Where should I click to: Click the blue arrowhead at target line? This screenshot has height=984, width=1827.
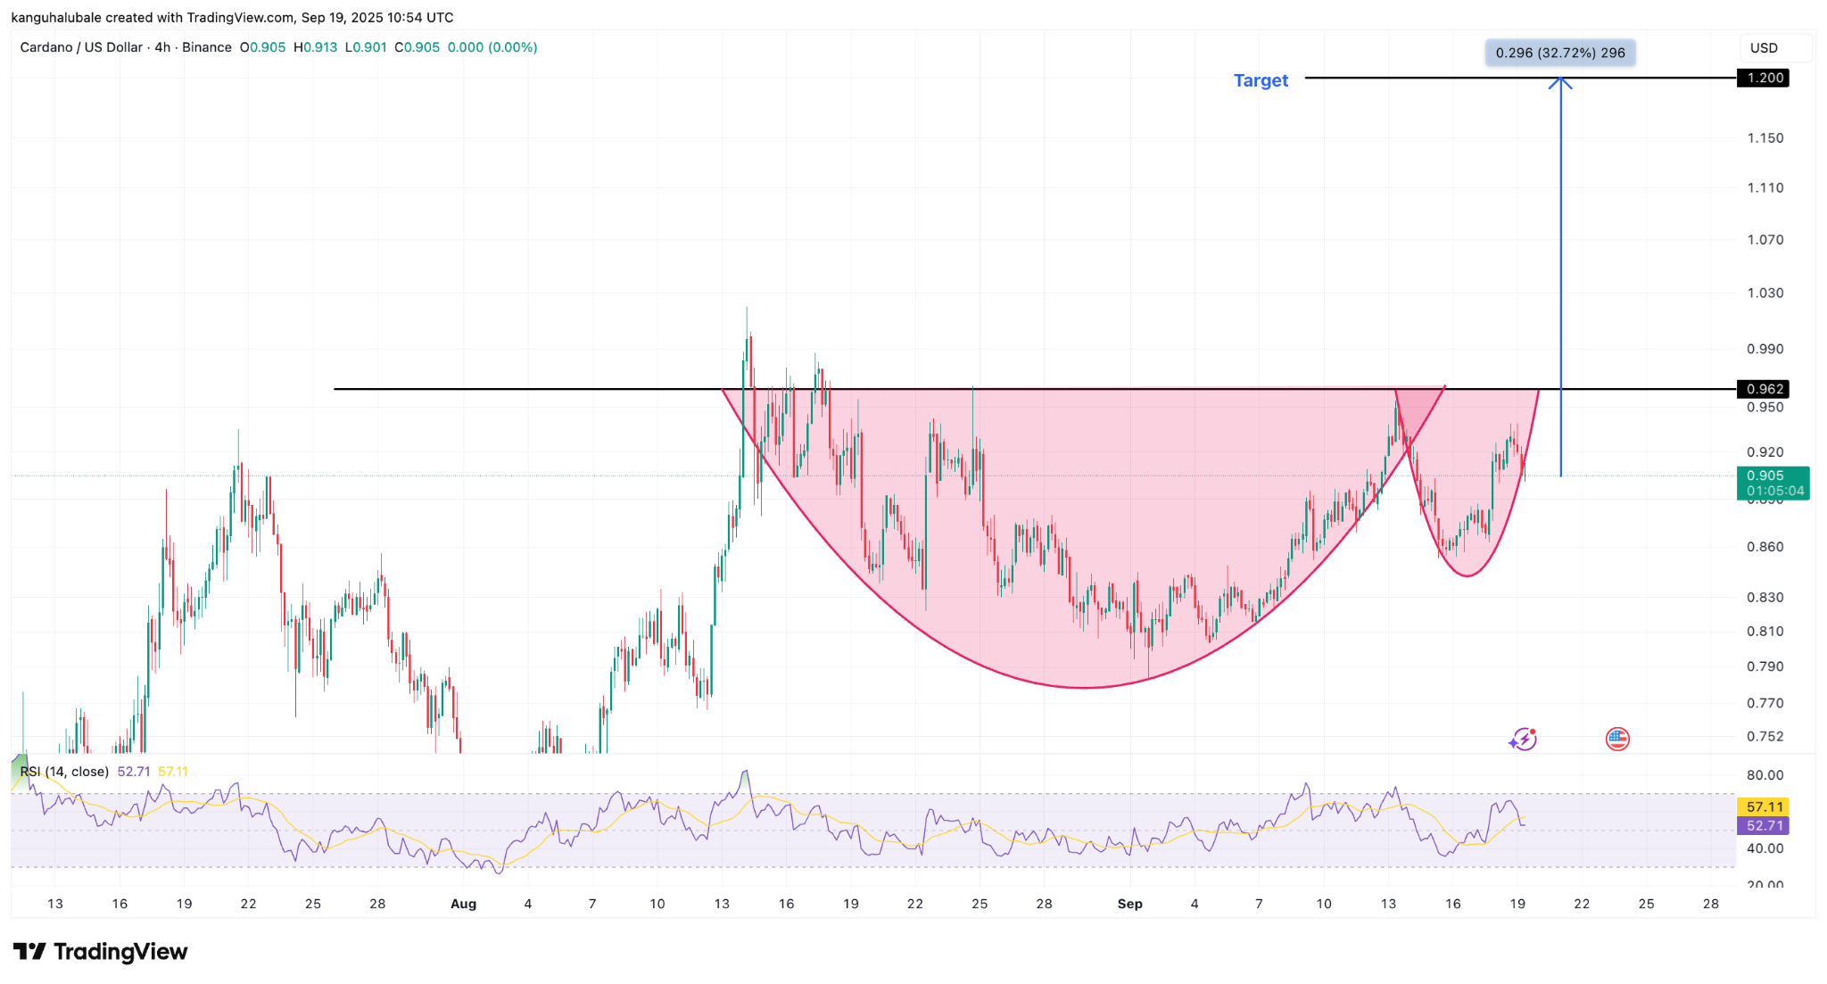click(1560, 82)
